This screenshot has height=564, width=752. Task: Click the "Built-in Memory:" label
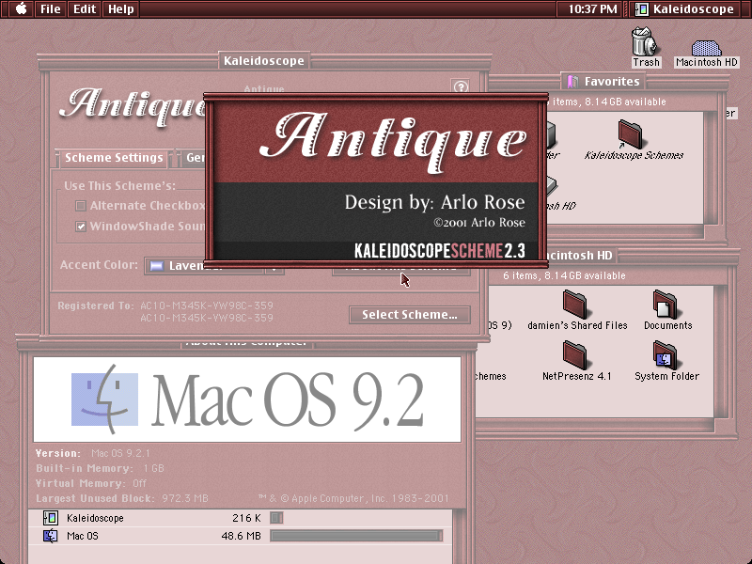tap(84, 468)
